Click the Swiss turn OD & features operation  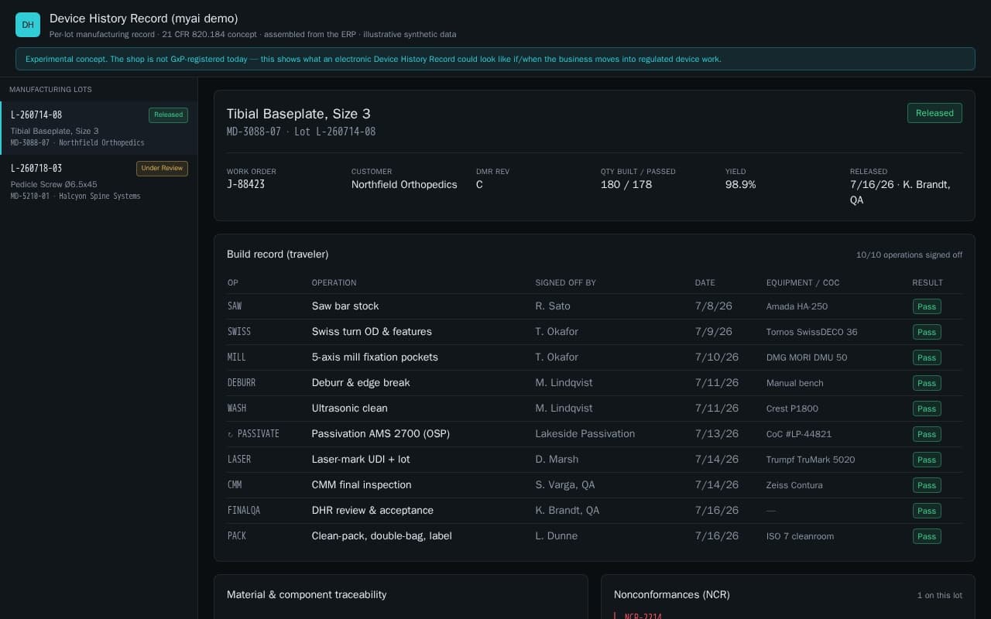372,331
